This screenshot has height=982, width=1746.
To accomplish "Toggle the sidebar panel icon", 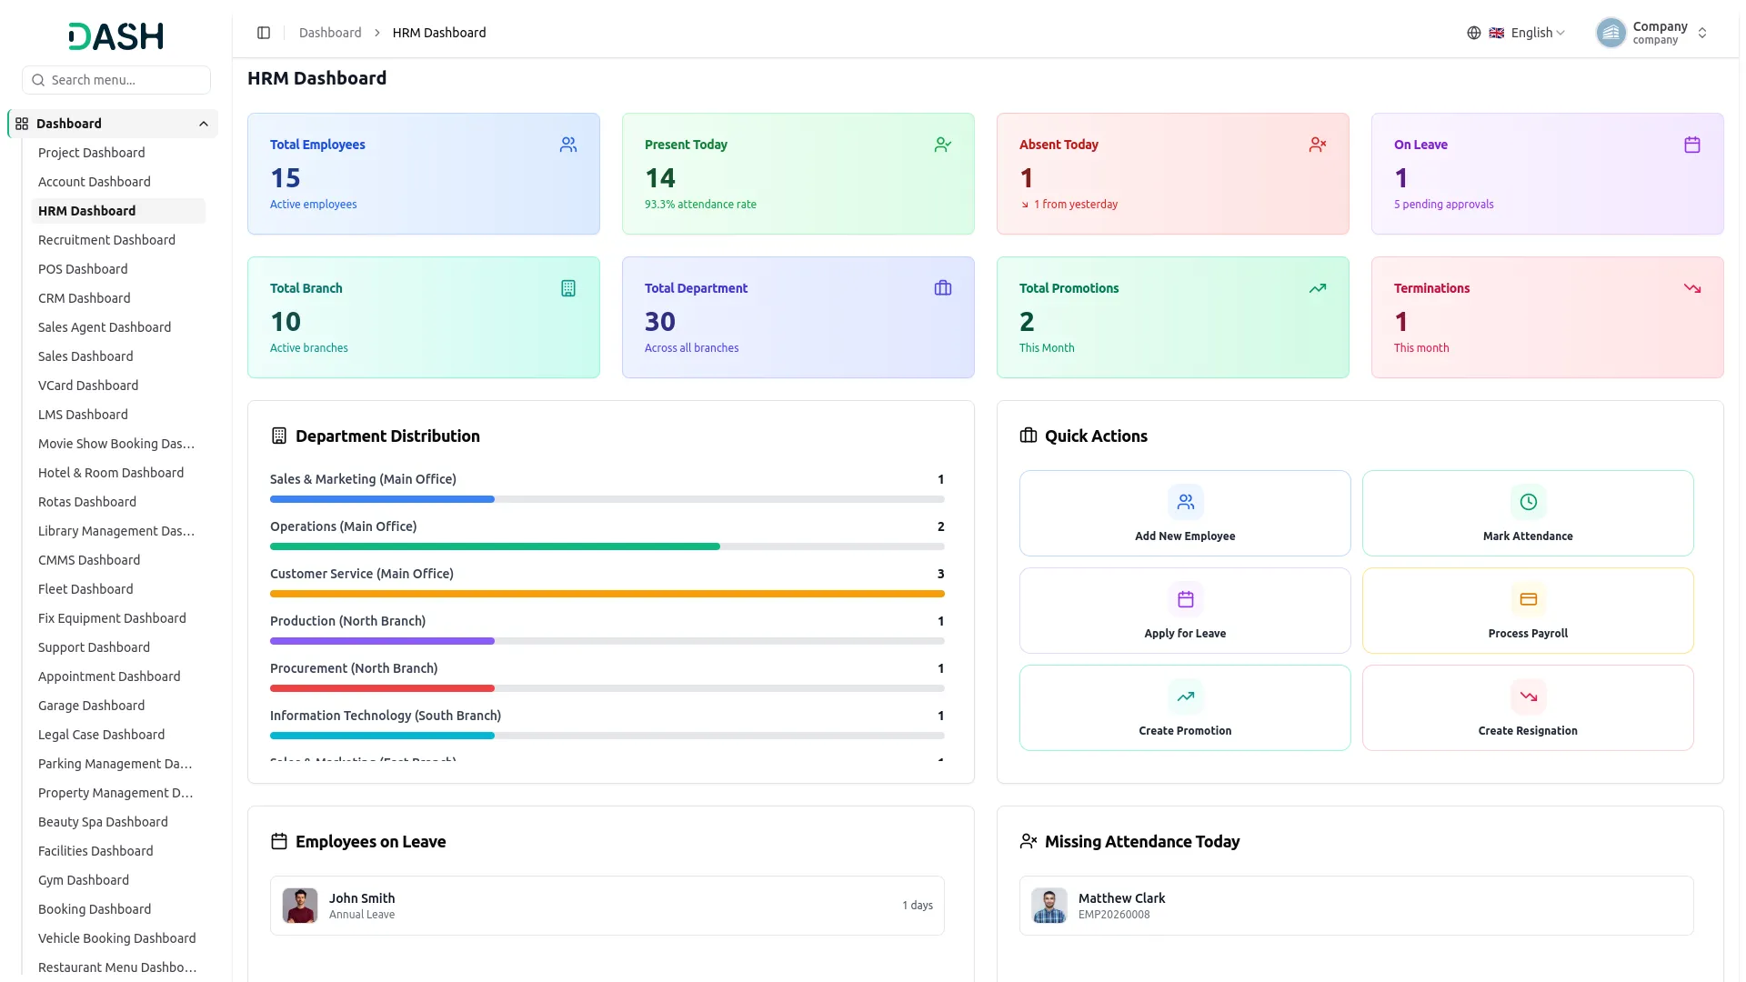I will click(x=264, y=33).
